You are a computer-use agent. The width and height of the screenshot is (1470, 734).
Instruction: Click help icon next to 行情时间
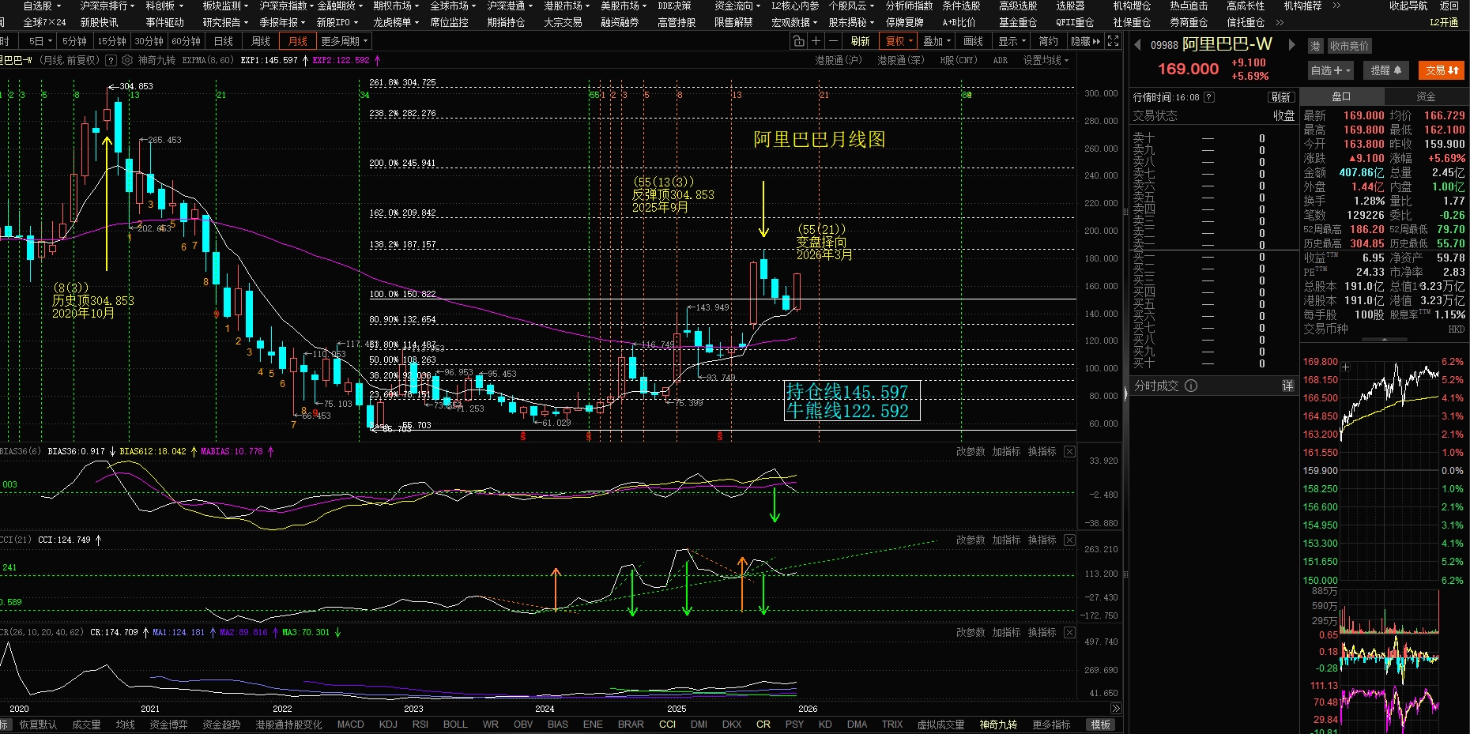click(1208, 97)
